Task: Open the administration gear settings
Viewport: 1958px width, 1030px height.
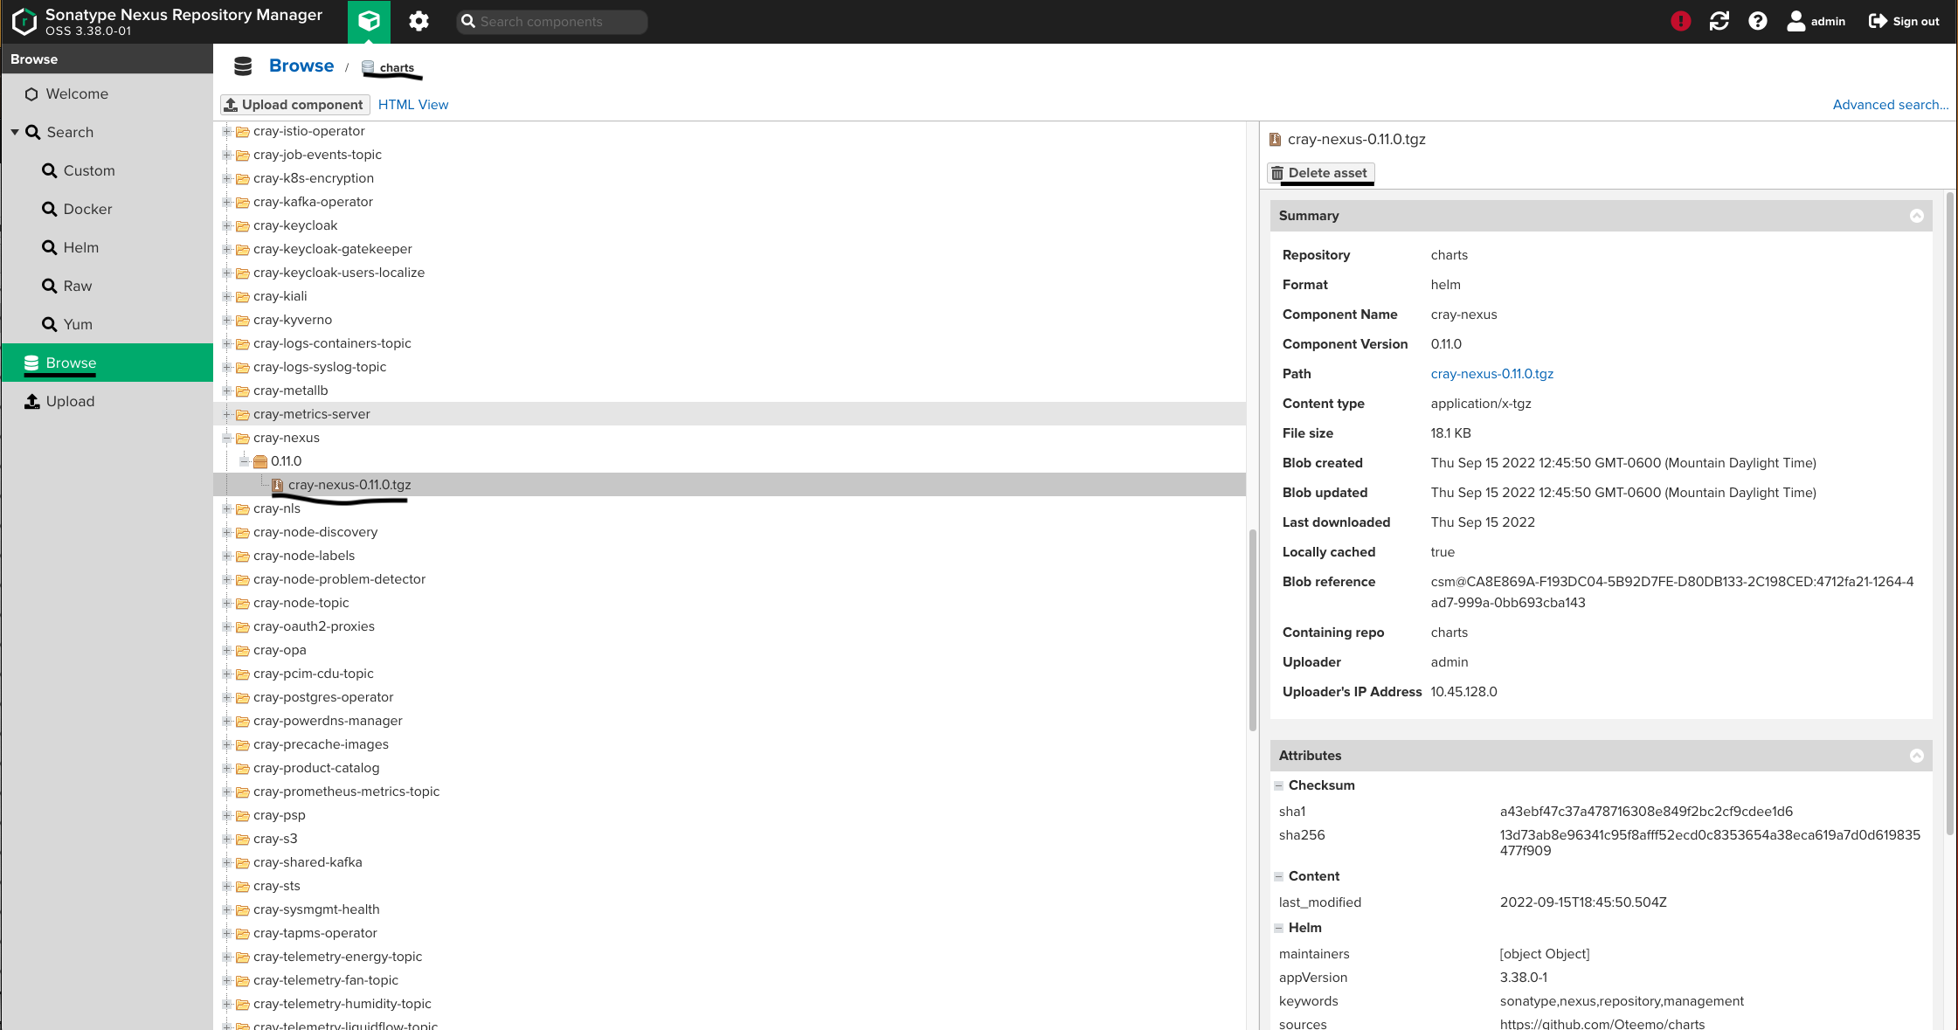Action: coord(419,21)
